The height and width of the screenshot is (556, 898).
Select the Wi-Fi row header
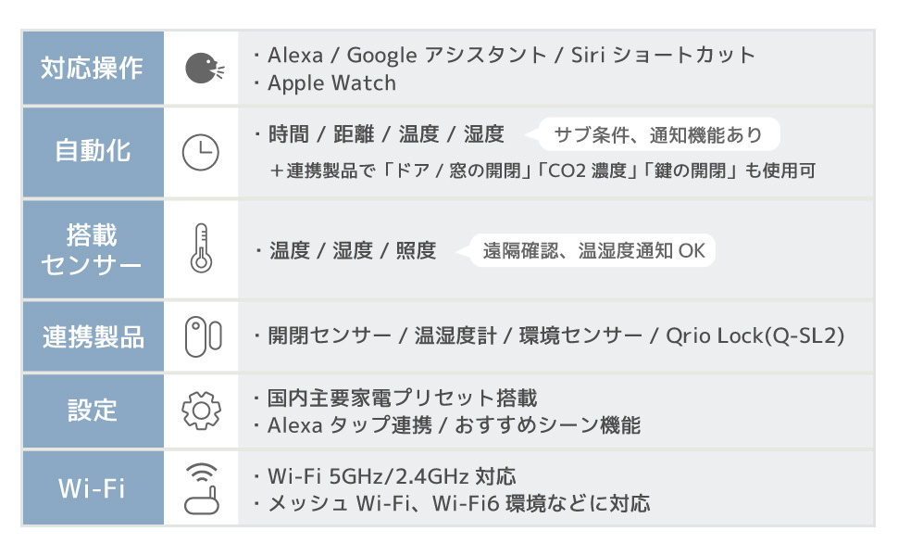(93, 488)
